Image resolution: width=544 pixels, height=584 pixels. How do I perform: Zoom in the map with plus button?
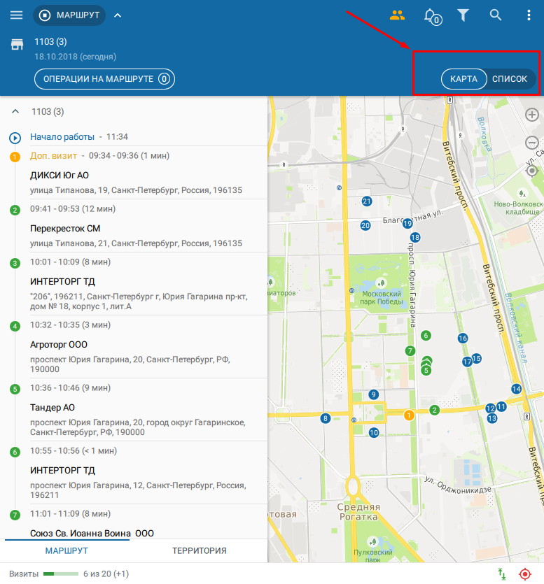pyautogui.click(x=532, y=114)
